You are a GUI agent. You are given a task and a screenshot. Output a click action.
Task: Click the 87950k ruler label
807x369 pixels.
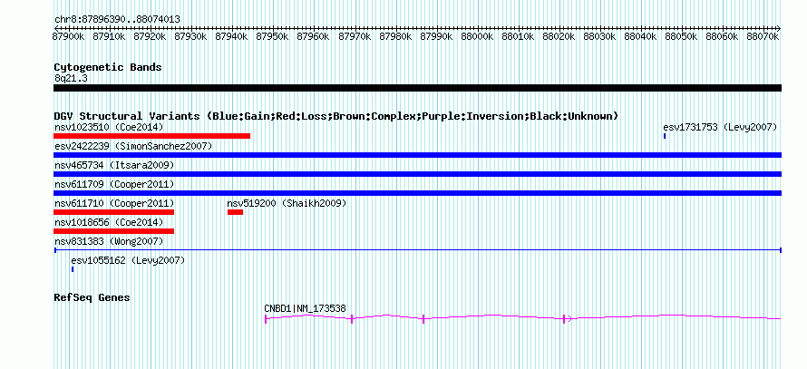click(x=273, y=37)
